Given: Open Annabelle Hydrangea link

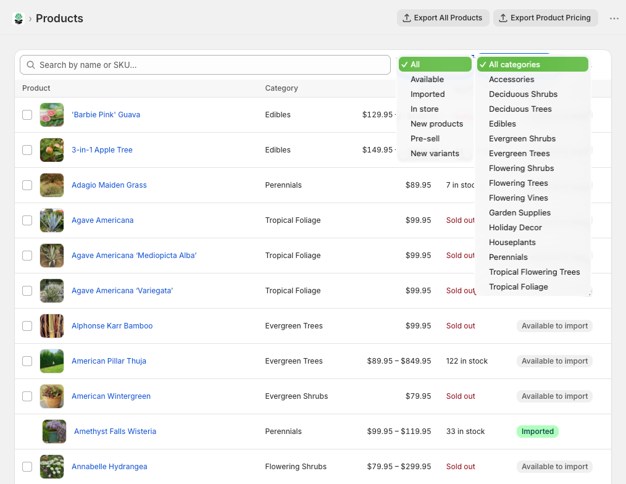Looking at the screenshot, I should coord(109,466).
